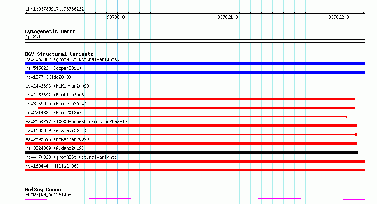Click the left arrow of the ruler
Image resolution: width=377 pixels, height=204 pixels.
pos(27,13)
